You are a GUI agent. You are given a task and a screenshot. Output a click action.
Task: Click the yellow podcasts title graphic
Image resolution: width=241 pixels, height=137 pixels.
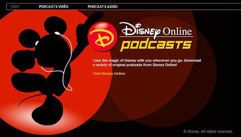pos(156,45)
